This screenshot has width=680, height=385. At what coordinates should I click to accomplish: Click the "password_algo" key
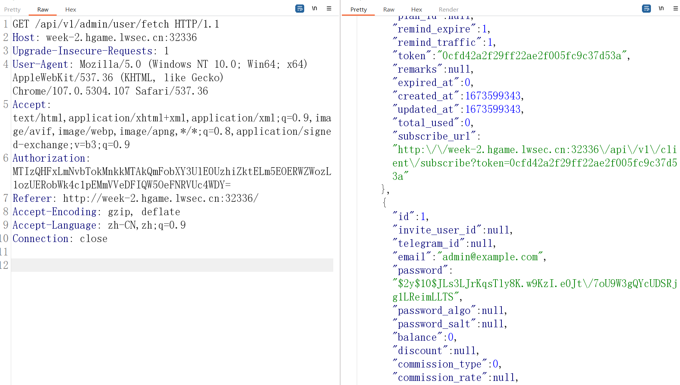(x=434, y=311)
